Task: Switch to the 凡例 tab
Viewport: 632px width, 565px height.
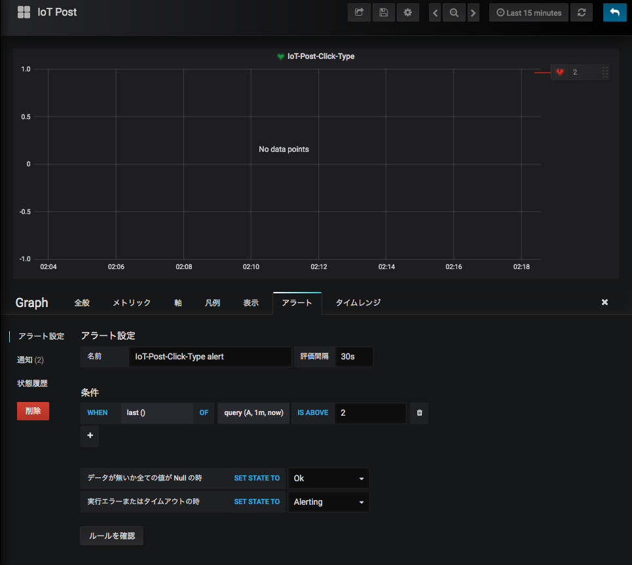Action: click(212, 302)
